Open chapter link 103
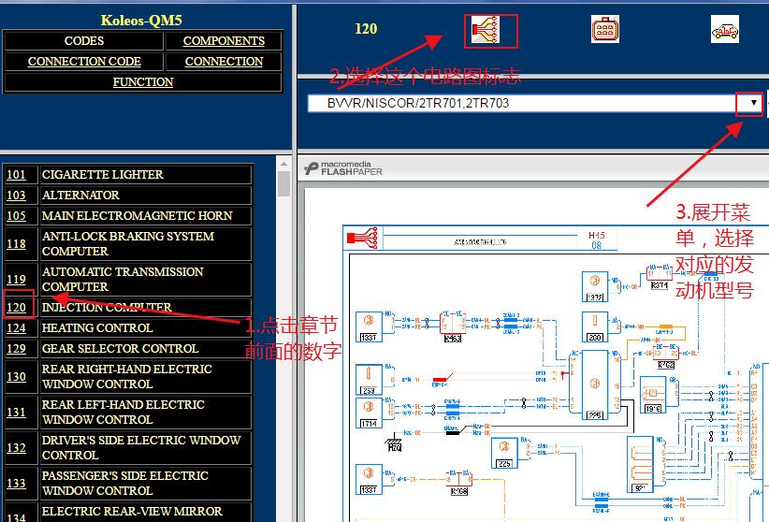Screen dimensions: 769x522 click(x=16, y=196)
